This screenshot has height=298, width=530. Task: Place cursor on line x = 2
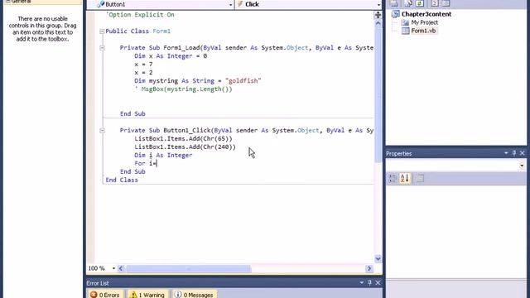(143, 73)
